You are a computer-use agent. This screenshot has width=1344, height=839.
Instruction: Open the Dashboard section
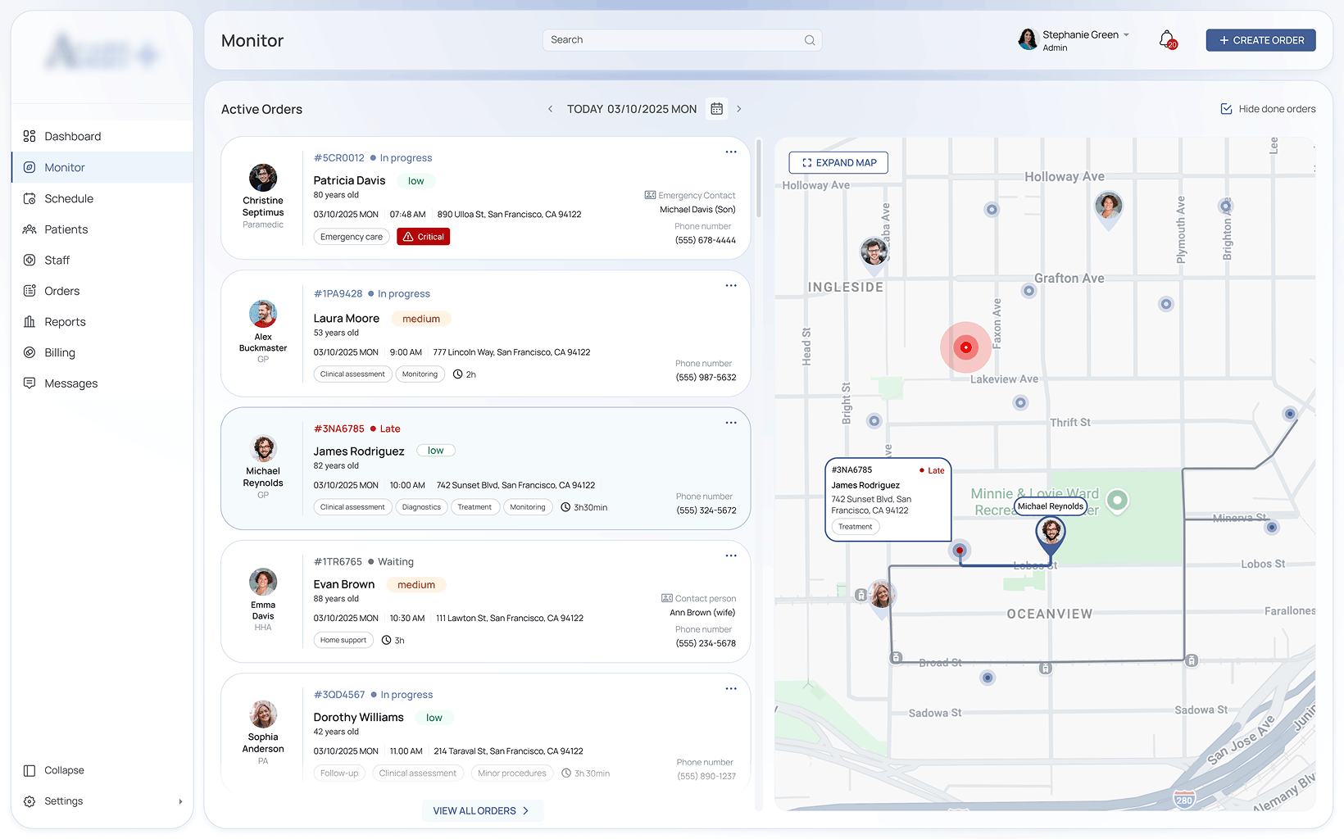pos(73,136)
